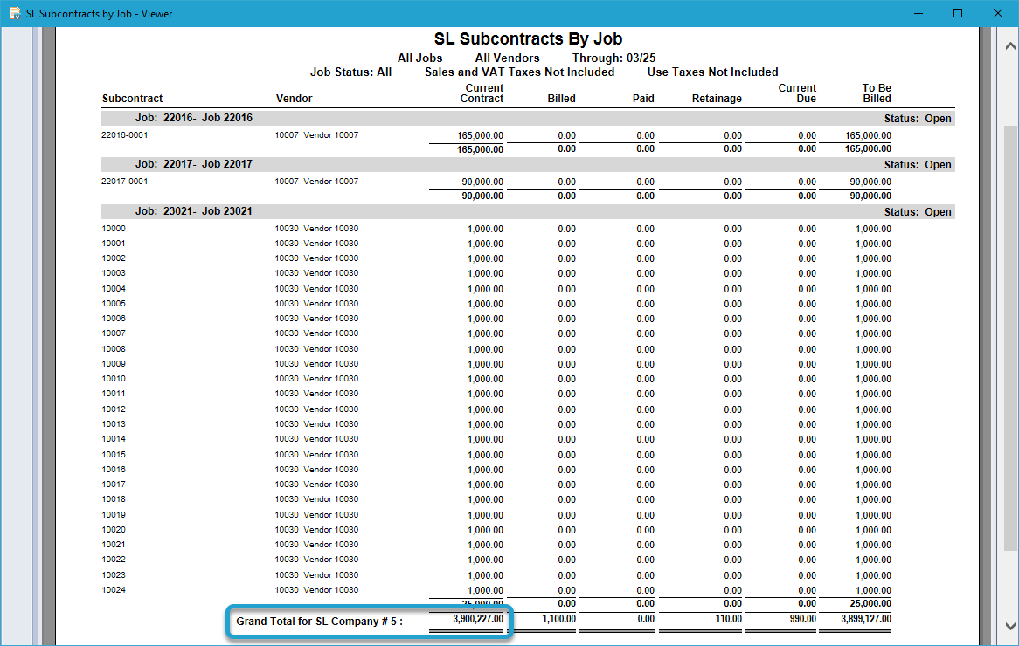Click subcontract 10024

114,590
